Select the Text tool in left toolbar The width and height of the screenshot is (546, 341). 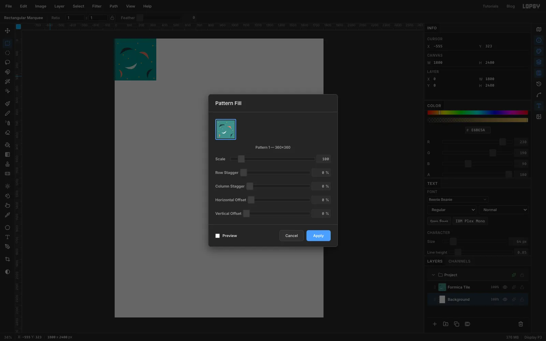point(8,237)
